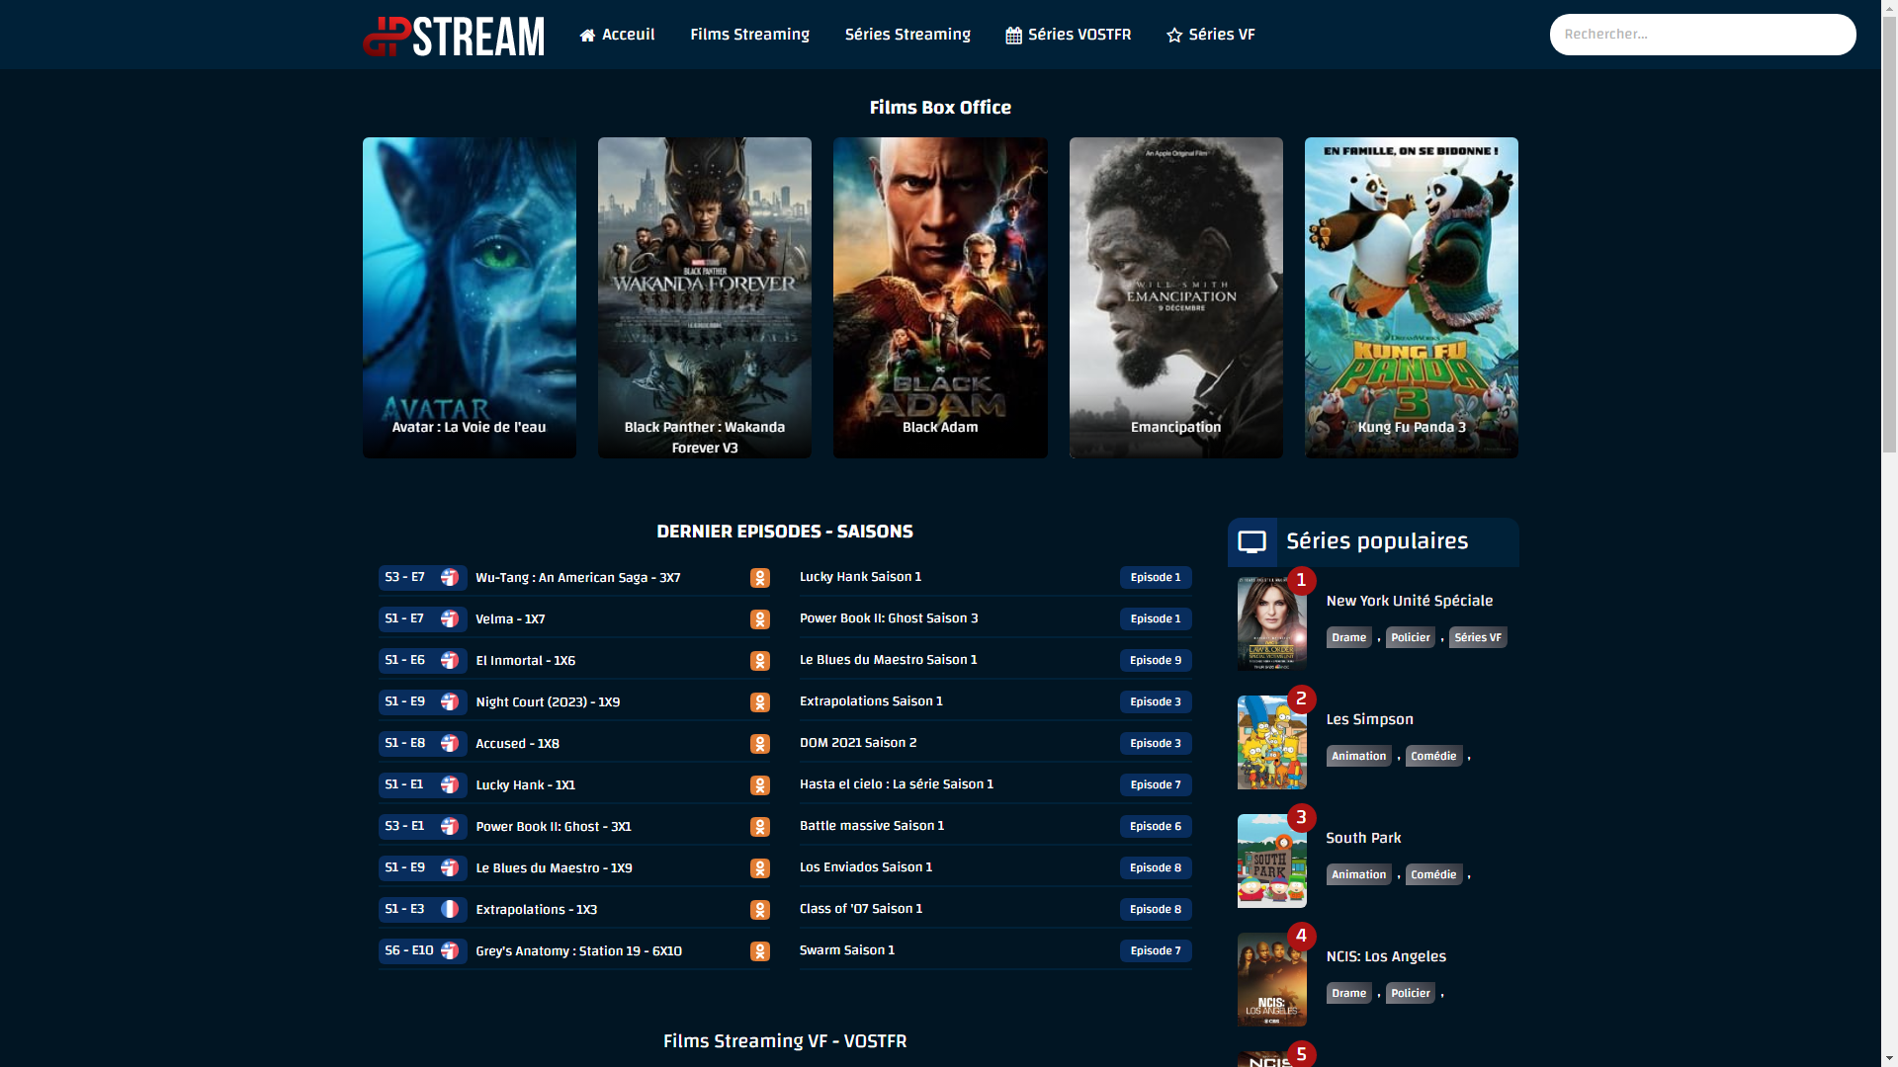The image size is (1898, 1067).
Task: Open the Acceuil menu item
Action: (617, 35)
